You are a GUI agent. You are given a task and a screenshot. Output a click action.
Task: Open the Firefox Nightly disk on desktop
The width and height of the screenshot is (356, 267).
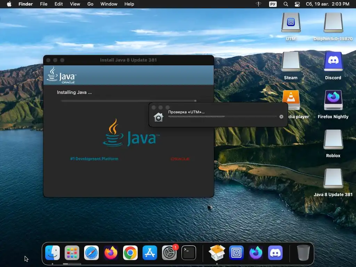333,100
